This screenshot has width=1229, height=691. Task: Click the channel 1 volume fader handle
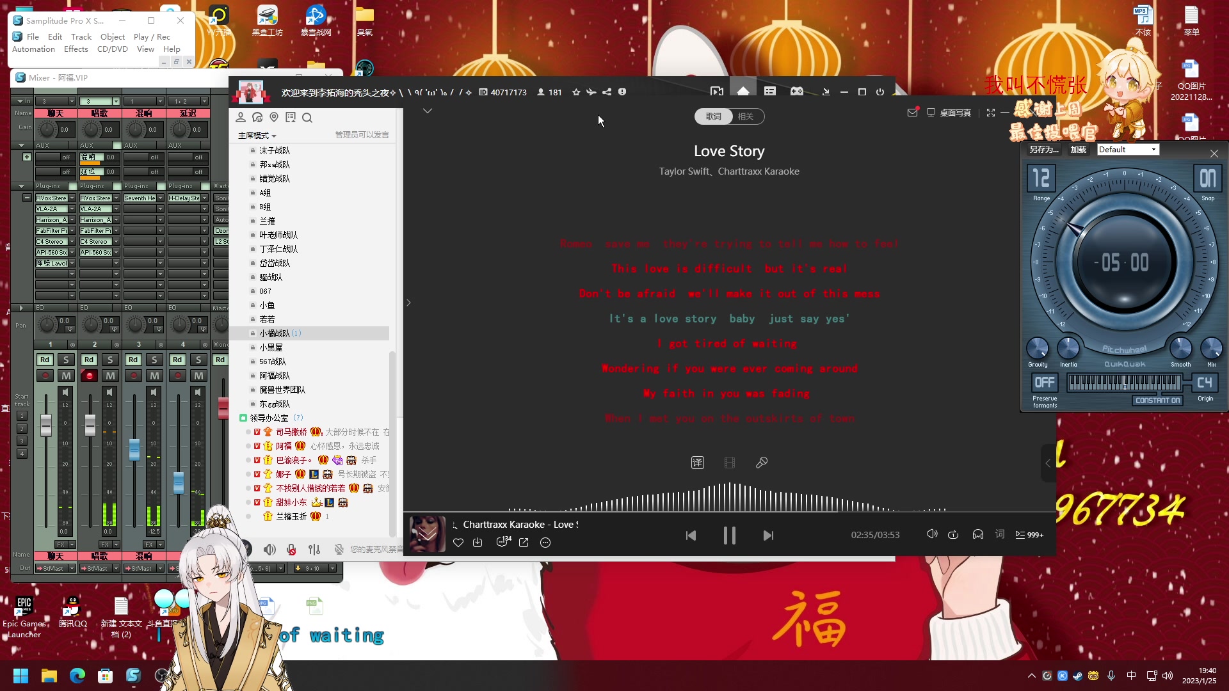tap(46, 425)
